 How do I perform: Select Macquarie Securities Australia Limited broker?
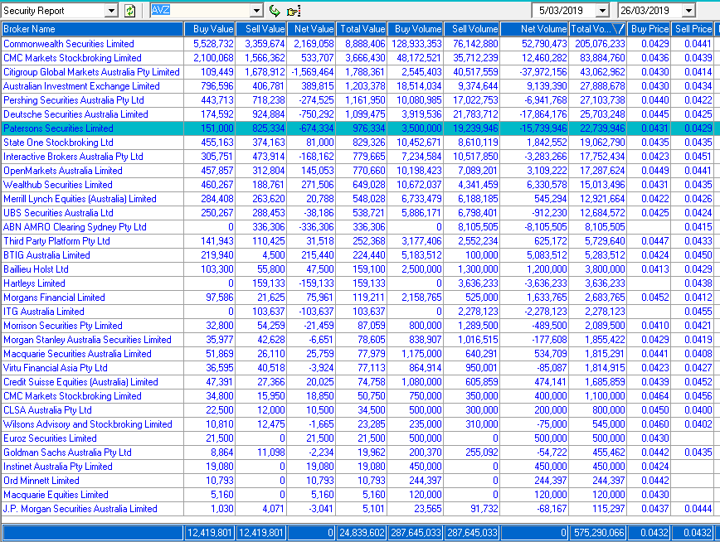tap(77, 354)
